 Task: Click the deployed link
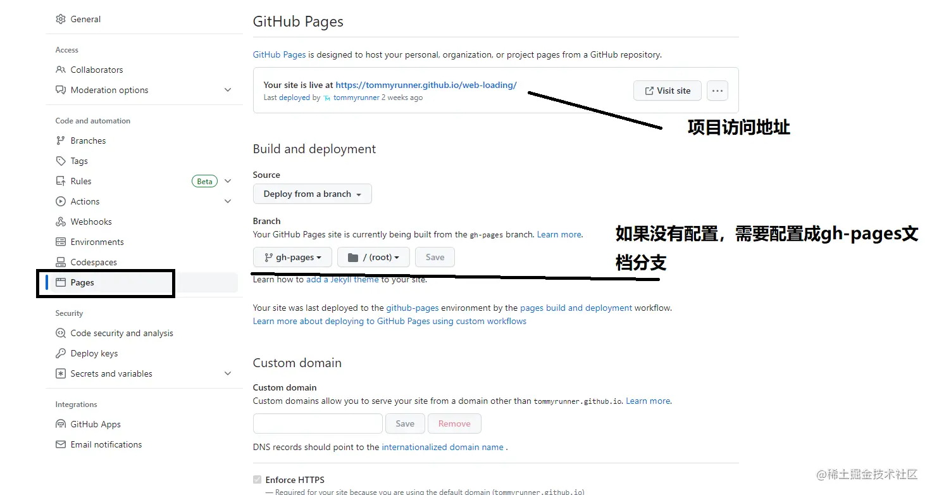(294, 97)
